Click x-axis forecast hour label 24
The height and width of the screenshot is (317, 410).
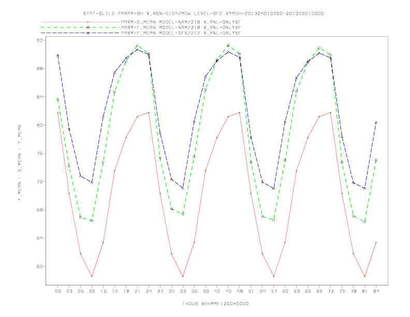[149, 291]
